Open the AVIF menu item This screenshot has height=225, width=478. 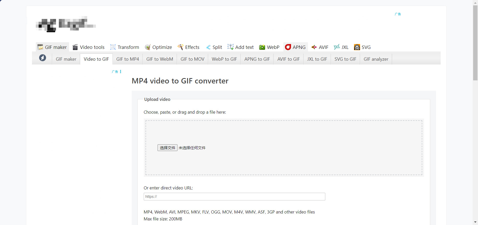coord(320,47)
